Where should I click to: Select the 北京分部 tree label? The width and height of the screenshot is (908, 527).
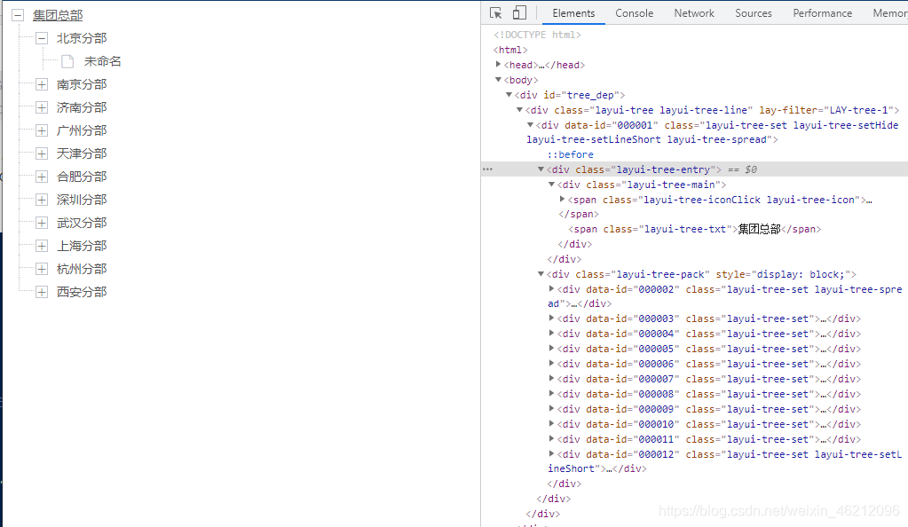click(x=82, y=39)
